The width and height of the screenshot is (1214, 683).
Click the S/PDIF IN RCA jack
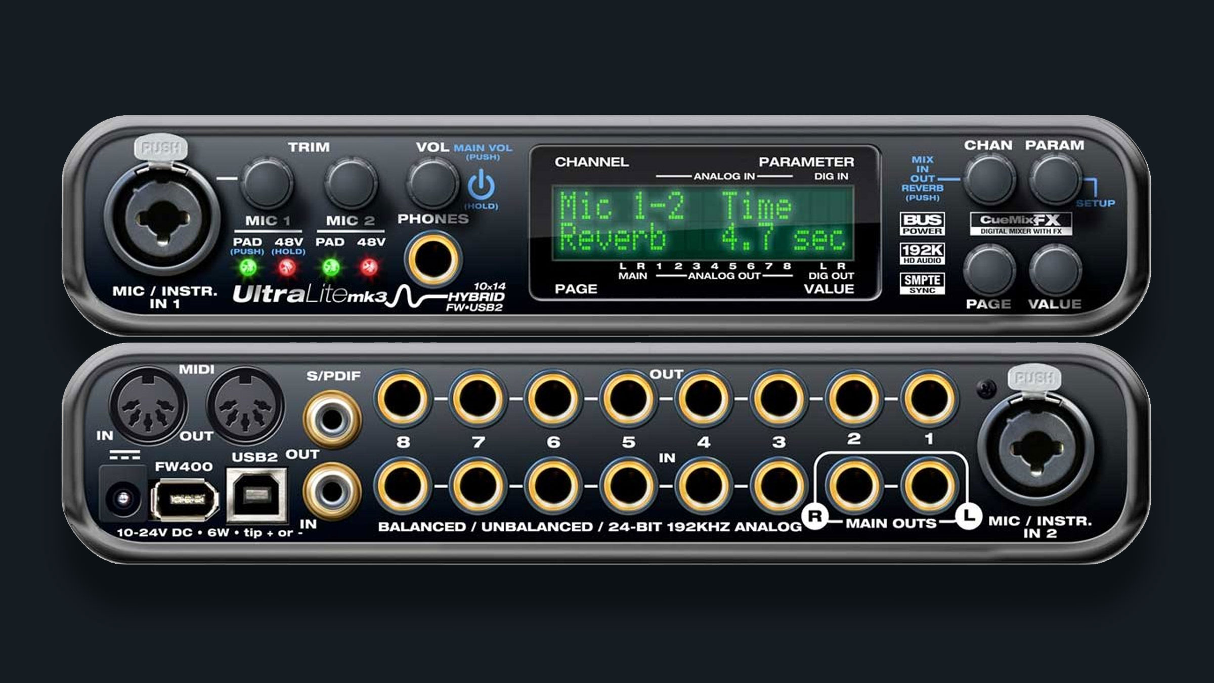coord(332,491)
